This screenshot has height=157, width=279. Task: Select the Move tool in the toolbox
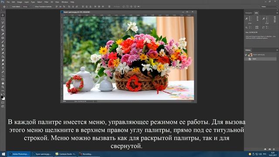click(x=3, y=15)
